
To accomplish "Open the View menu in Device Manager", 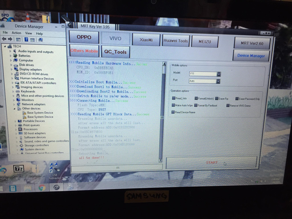I will [x=28, y=33].
